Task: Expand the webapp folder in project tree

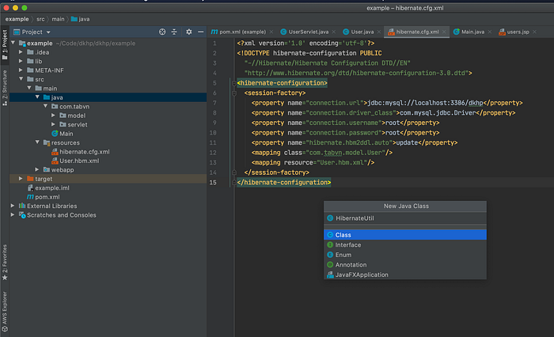Action: [x=36, y=169]
